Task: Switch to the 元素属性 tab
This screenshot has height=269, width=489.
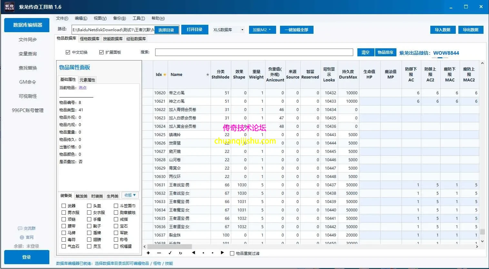Action: pos(87,80)
